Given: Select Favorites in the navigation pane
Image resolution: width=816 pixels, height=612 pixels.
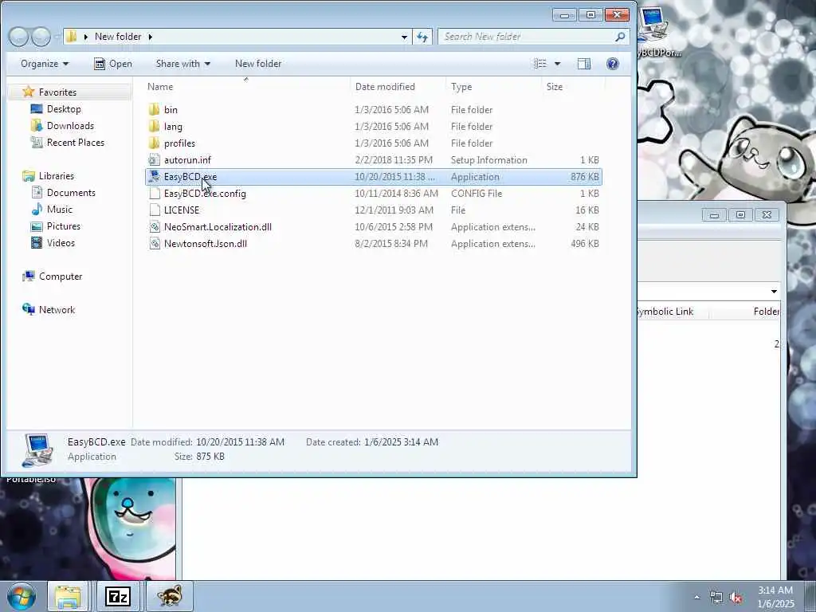Looking at the screenshot, I should (57, 92).
